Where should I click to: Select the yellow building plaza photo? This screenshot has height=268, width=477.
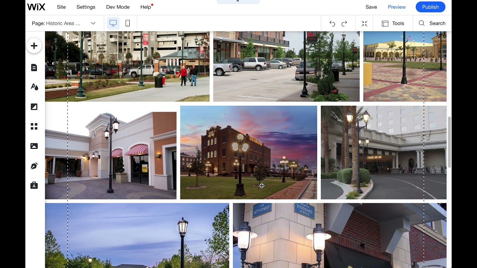point(405,66)
